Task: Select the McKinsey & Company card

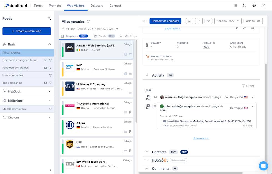Action: 96,89
